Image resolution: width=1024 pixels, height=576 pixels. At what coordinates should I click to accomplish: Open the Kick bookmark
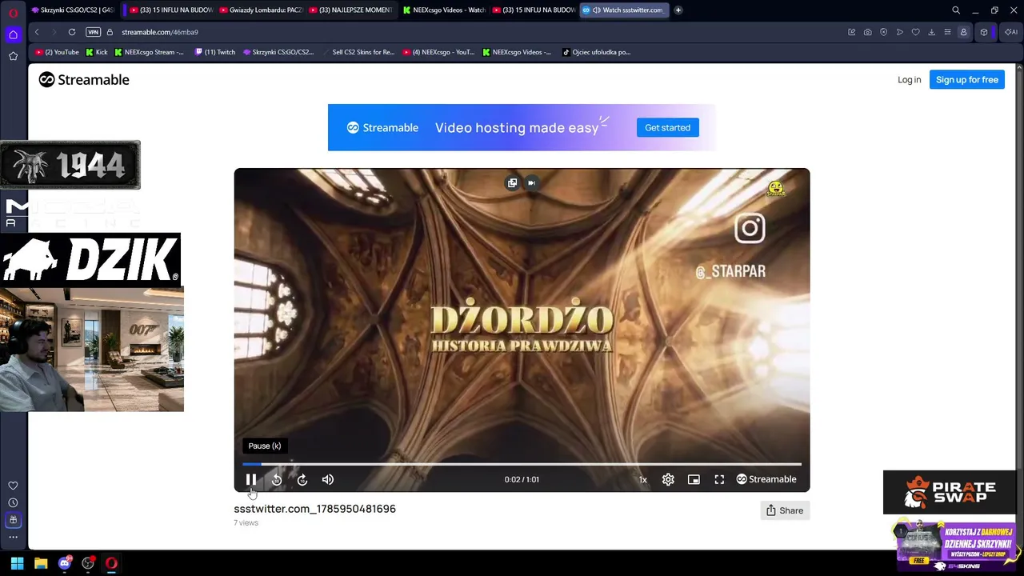click(96, 52)
